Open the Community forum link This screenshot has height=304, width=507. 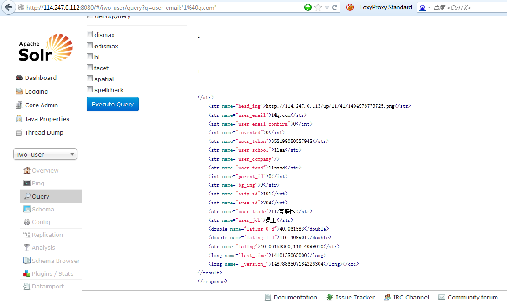(x=473, y=297)
